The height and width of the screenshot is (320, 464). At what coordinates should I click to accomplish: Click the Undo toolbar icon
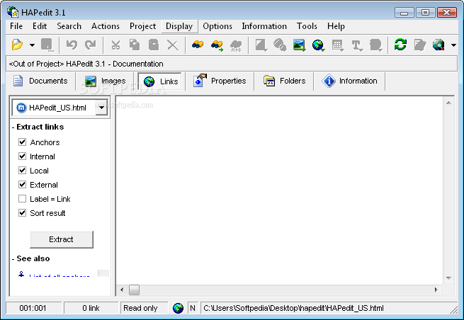click(x=72, y=45)
